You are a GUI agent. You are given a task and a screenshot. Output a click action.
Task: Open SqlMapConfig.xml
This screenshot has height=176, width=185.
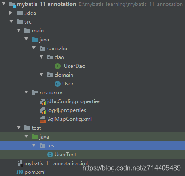(x=69, y=119)
